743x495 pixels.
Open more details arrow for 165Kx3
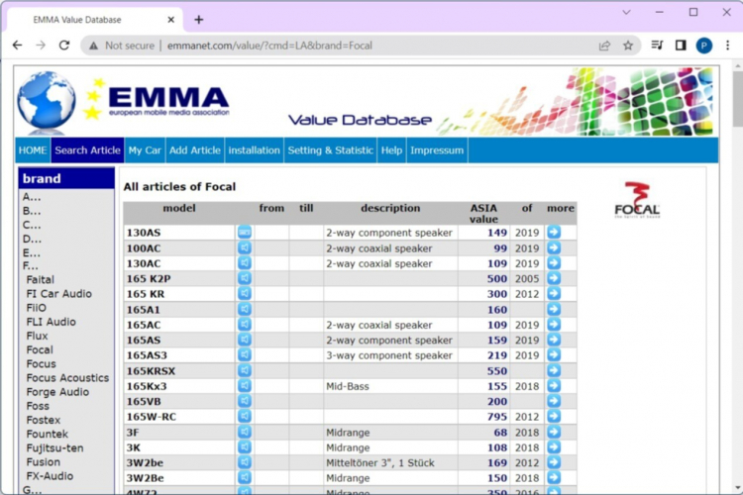coord(554,386)
